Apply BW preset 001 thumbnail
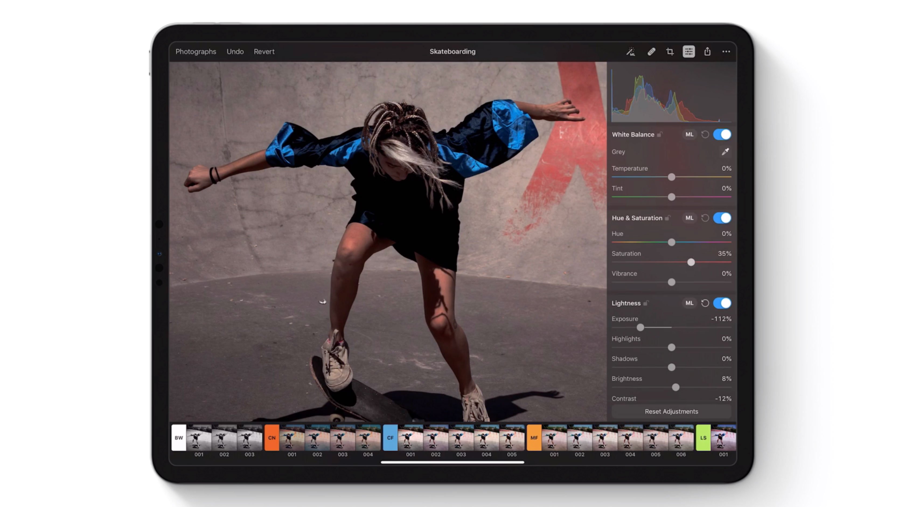Image resolution: width=905 pixels, height=507 pixels. click(x=199, y=438)
